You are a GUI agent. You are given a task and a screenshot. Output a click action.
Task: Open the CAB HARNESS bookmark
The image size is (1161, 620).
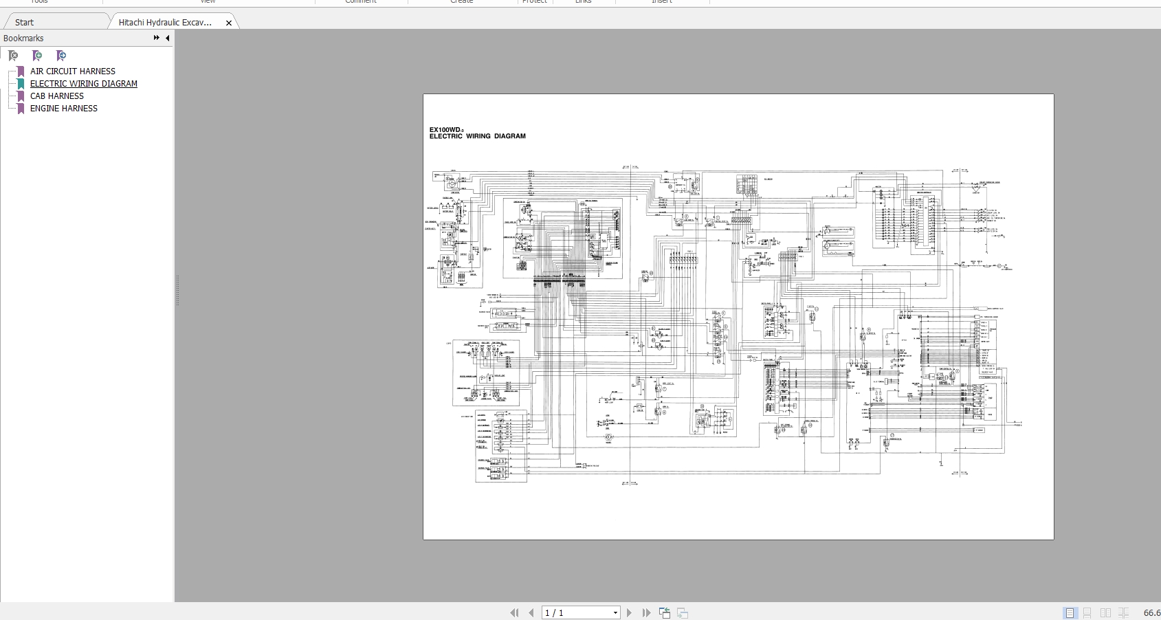pos(57,96)
